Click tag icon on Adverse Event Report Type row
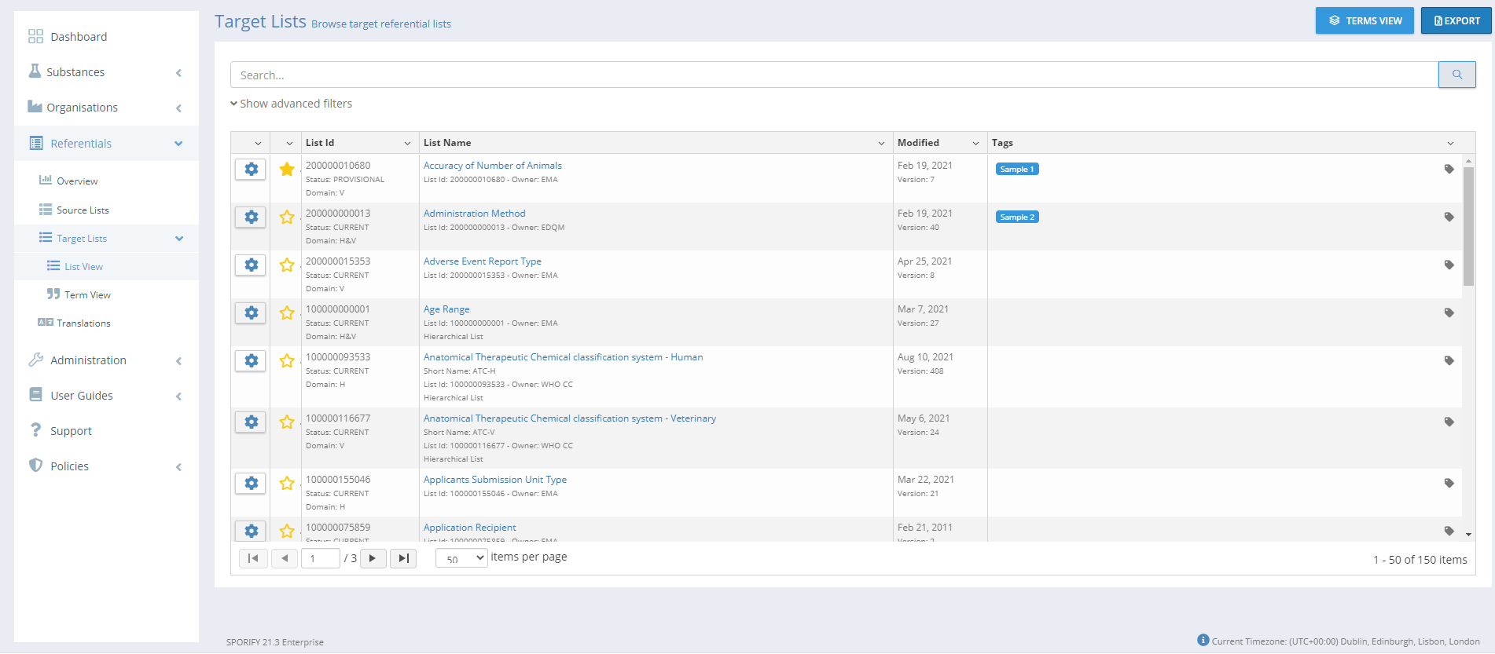This screenshot has width=1495, height=654. click(1449, 265)
